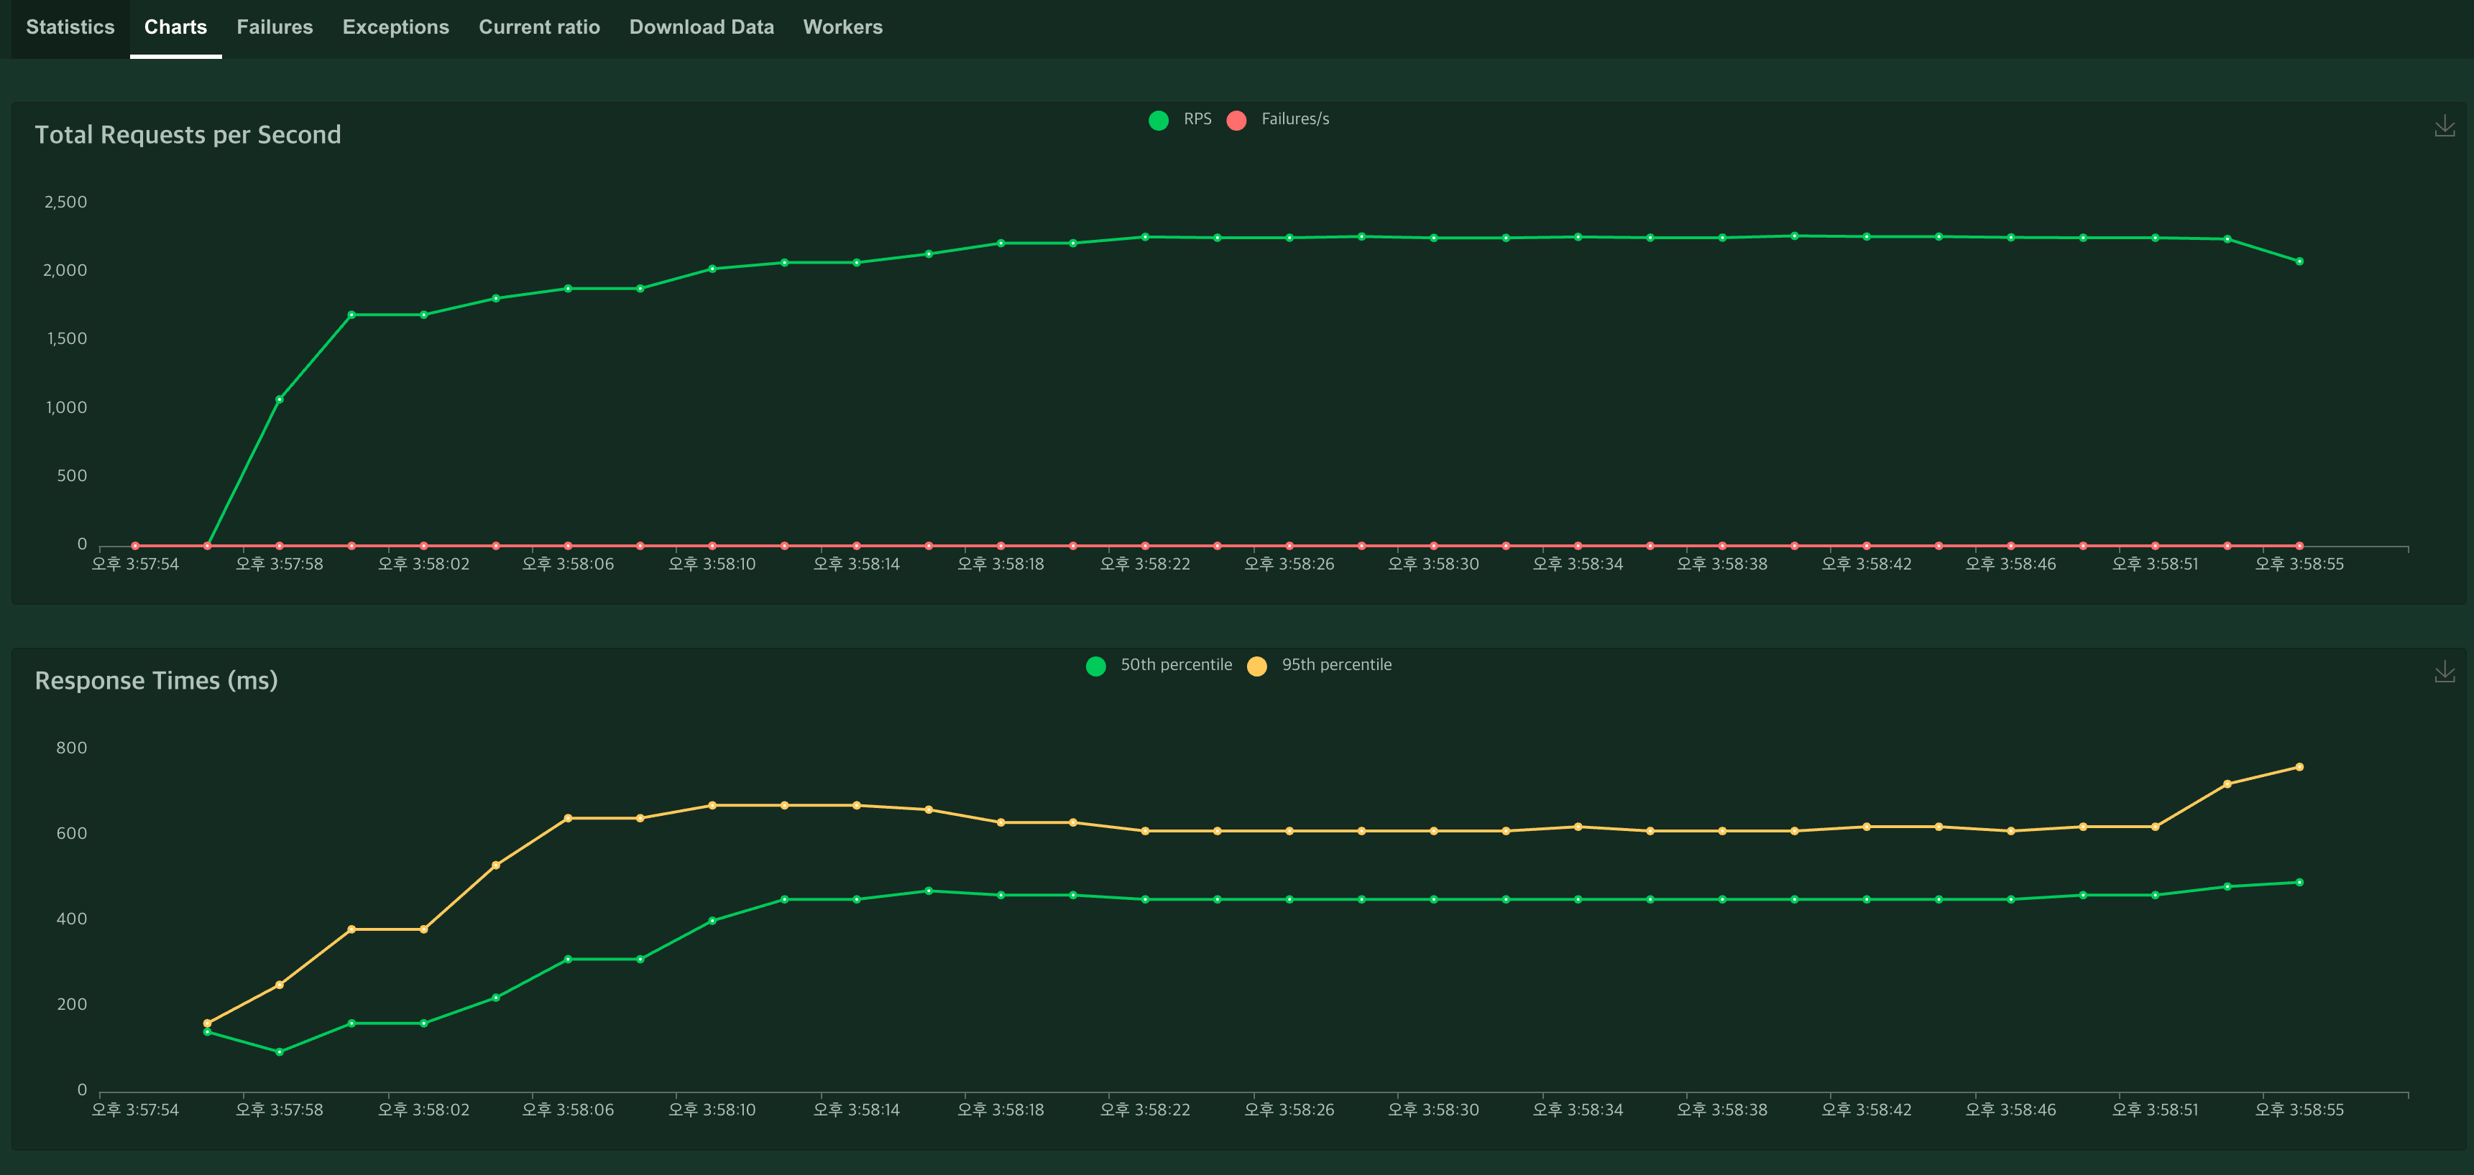The width and height of the screenshot is (2474, 1175).
Task: Toggle the 95th percentile yellow legend marker
Action: tap(1256, 667)
